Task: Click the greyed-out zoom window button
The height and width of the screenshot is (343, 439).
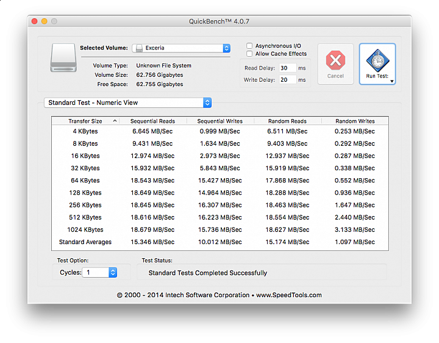Action: pos(54,21)
